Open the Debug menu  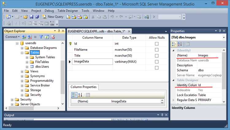click(49, 11)
